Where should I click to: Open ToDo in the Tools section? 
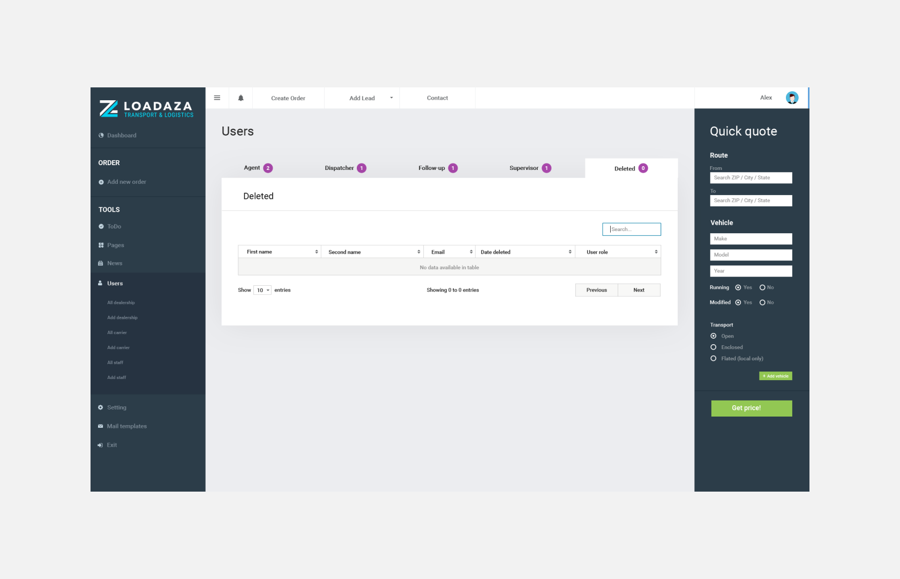tap(114, 227)
